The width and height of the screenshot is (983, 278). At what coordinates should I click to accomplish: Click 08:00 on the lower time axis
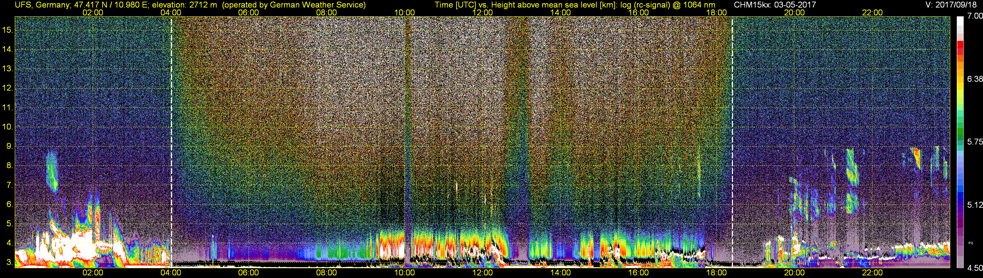(327, 273)
